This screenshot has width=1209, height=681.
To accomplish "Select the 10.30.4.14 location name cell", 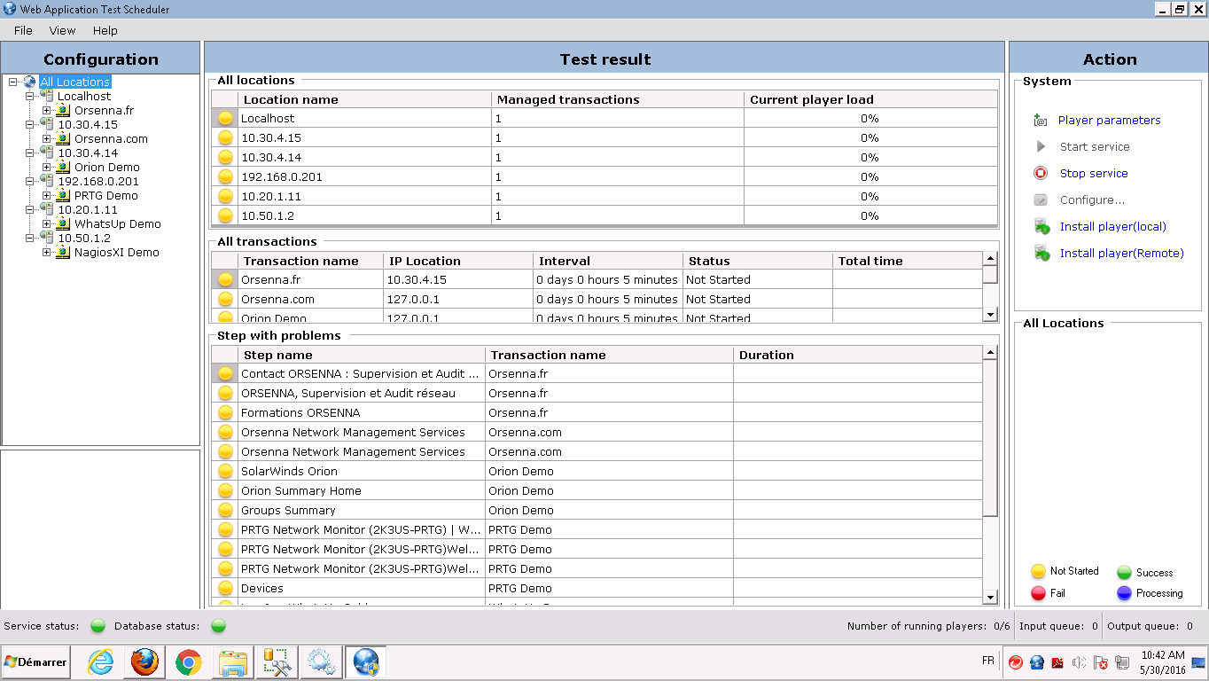I will pos(364,157).
